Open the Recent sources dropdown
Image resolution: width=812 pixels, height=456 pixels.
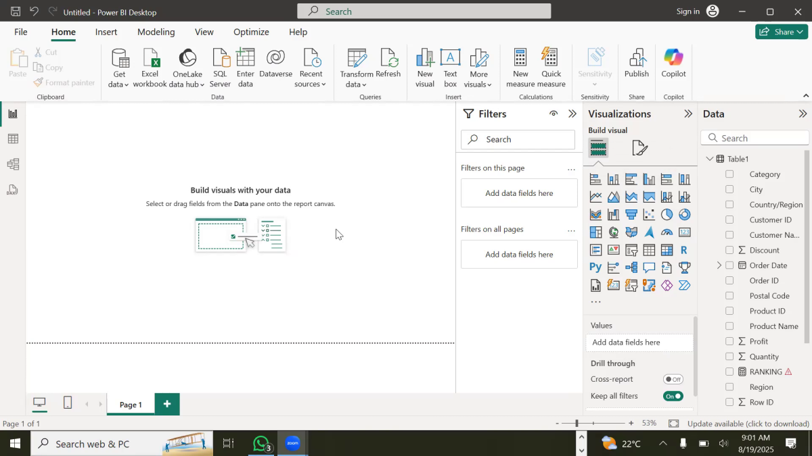(311, 68)
